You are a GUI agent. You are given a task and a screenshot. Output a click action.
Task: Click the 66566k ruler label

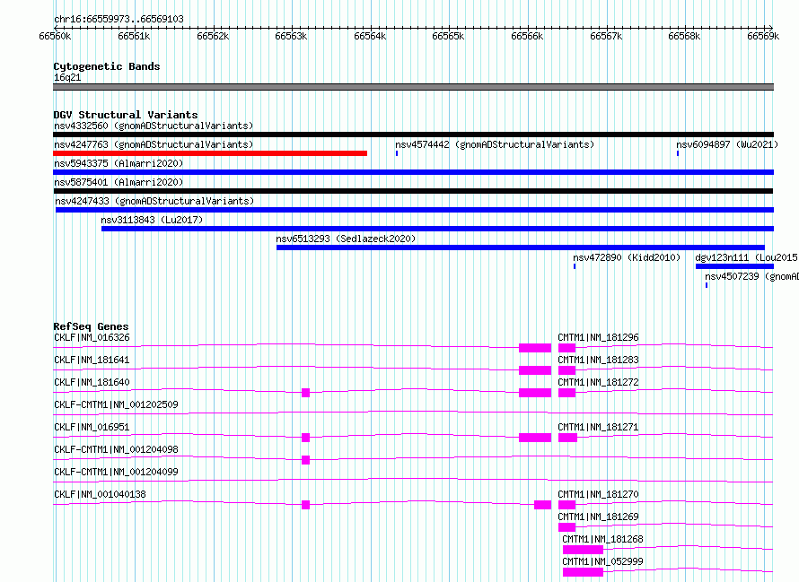coord(527,36)
